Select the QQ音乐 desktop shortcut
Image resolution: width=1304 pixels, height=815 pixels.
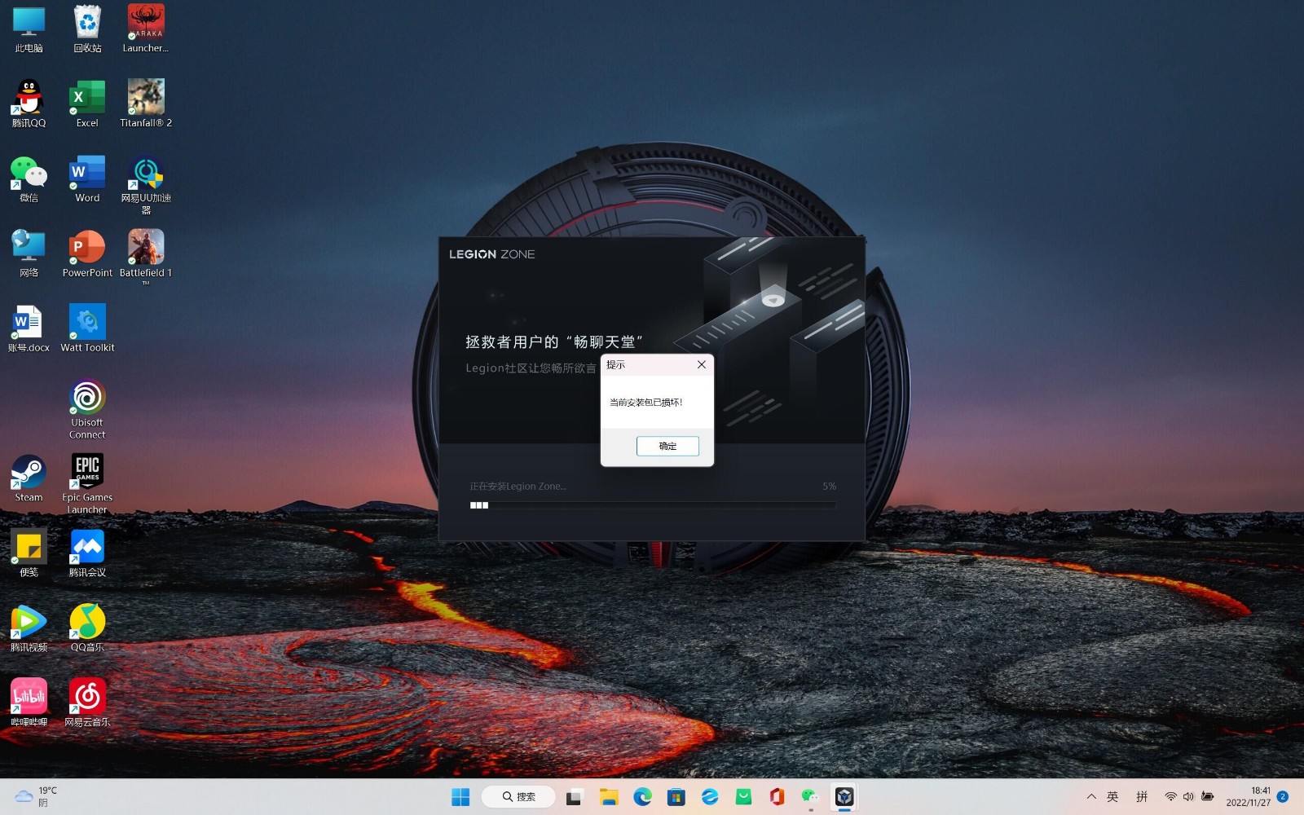pos(87,629)
